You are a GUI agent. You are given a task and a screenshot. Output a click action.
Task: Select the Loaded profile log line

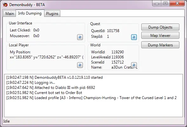(91, 98)
